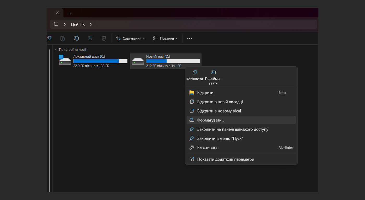Click the text 212 ГБ вільно з 341 ГБ

[163, 66]
